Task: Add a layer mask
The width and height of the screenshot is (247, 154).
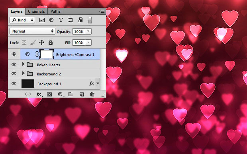Action: click(49, 94)
